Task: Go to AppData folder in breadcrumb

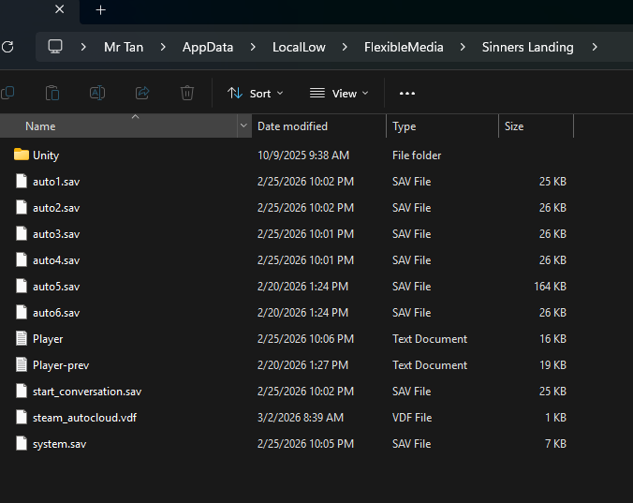Action: pyautogui.click(x=208, y=47)
